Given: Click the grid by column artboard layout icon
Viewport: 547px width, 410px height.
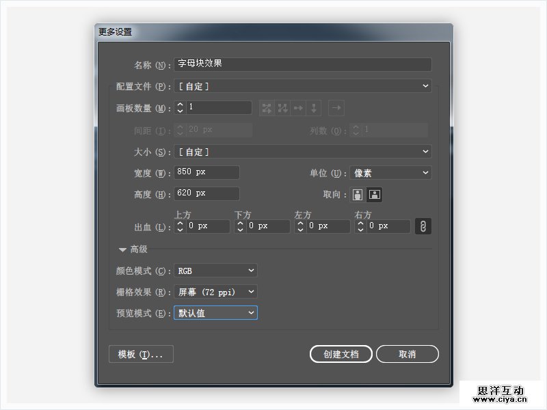Looking at the screenshot, I should (282, 108).
